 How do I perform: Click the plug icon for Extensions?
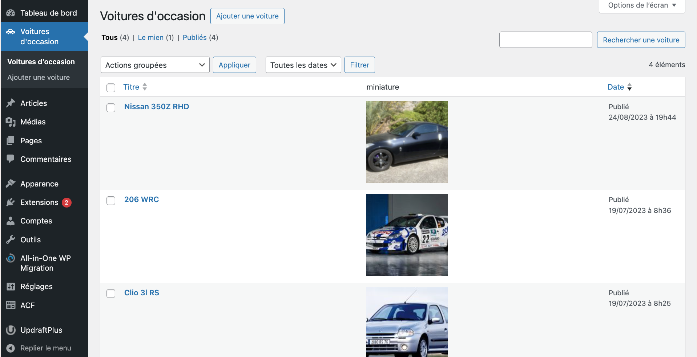point(11,202)
